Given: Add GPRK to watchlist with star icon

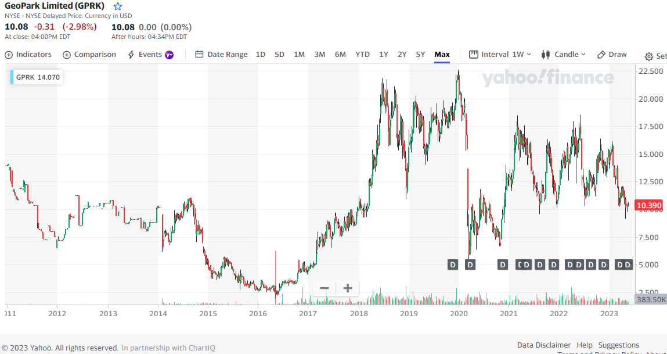Looking at the screenshot, I should coord(118,6).
